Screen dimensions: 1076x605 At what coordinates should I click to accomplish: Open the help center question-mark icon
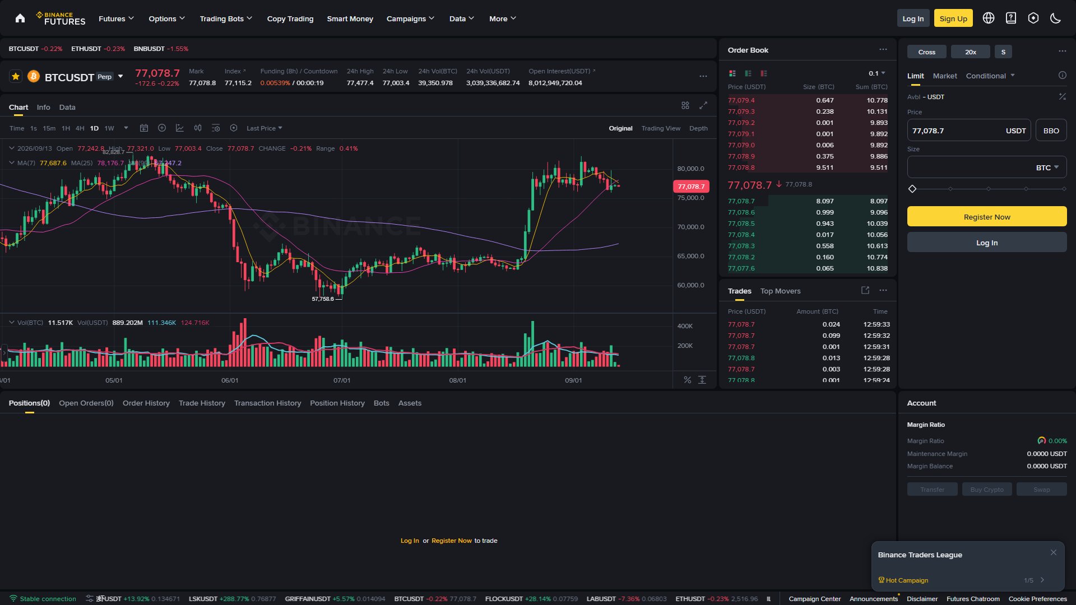click(1011, 18)
